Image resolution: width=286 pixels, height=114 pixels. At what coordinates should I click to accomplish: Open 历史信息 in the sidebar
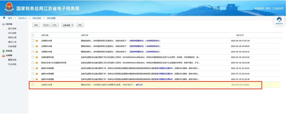pos(12,64)
